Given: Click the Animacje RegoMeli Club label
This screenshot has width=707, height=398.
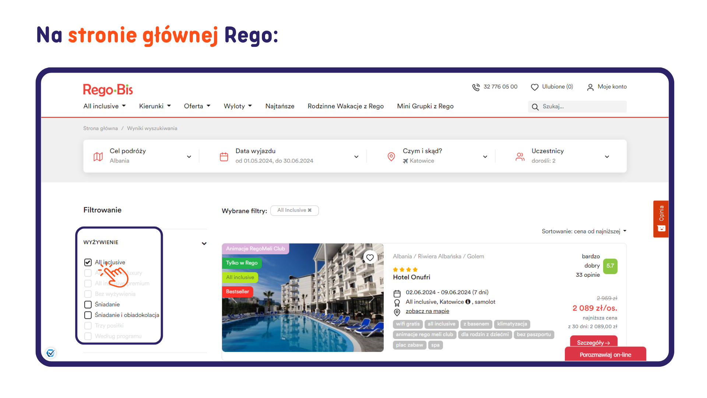Looking at the screenshot, I should (x=256, y=249).
